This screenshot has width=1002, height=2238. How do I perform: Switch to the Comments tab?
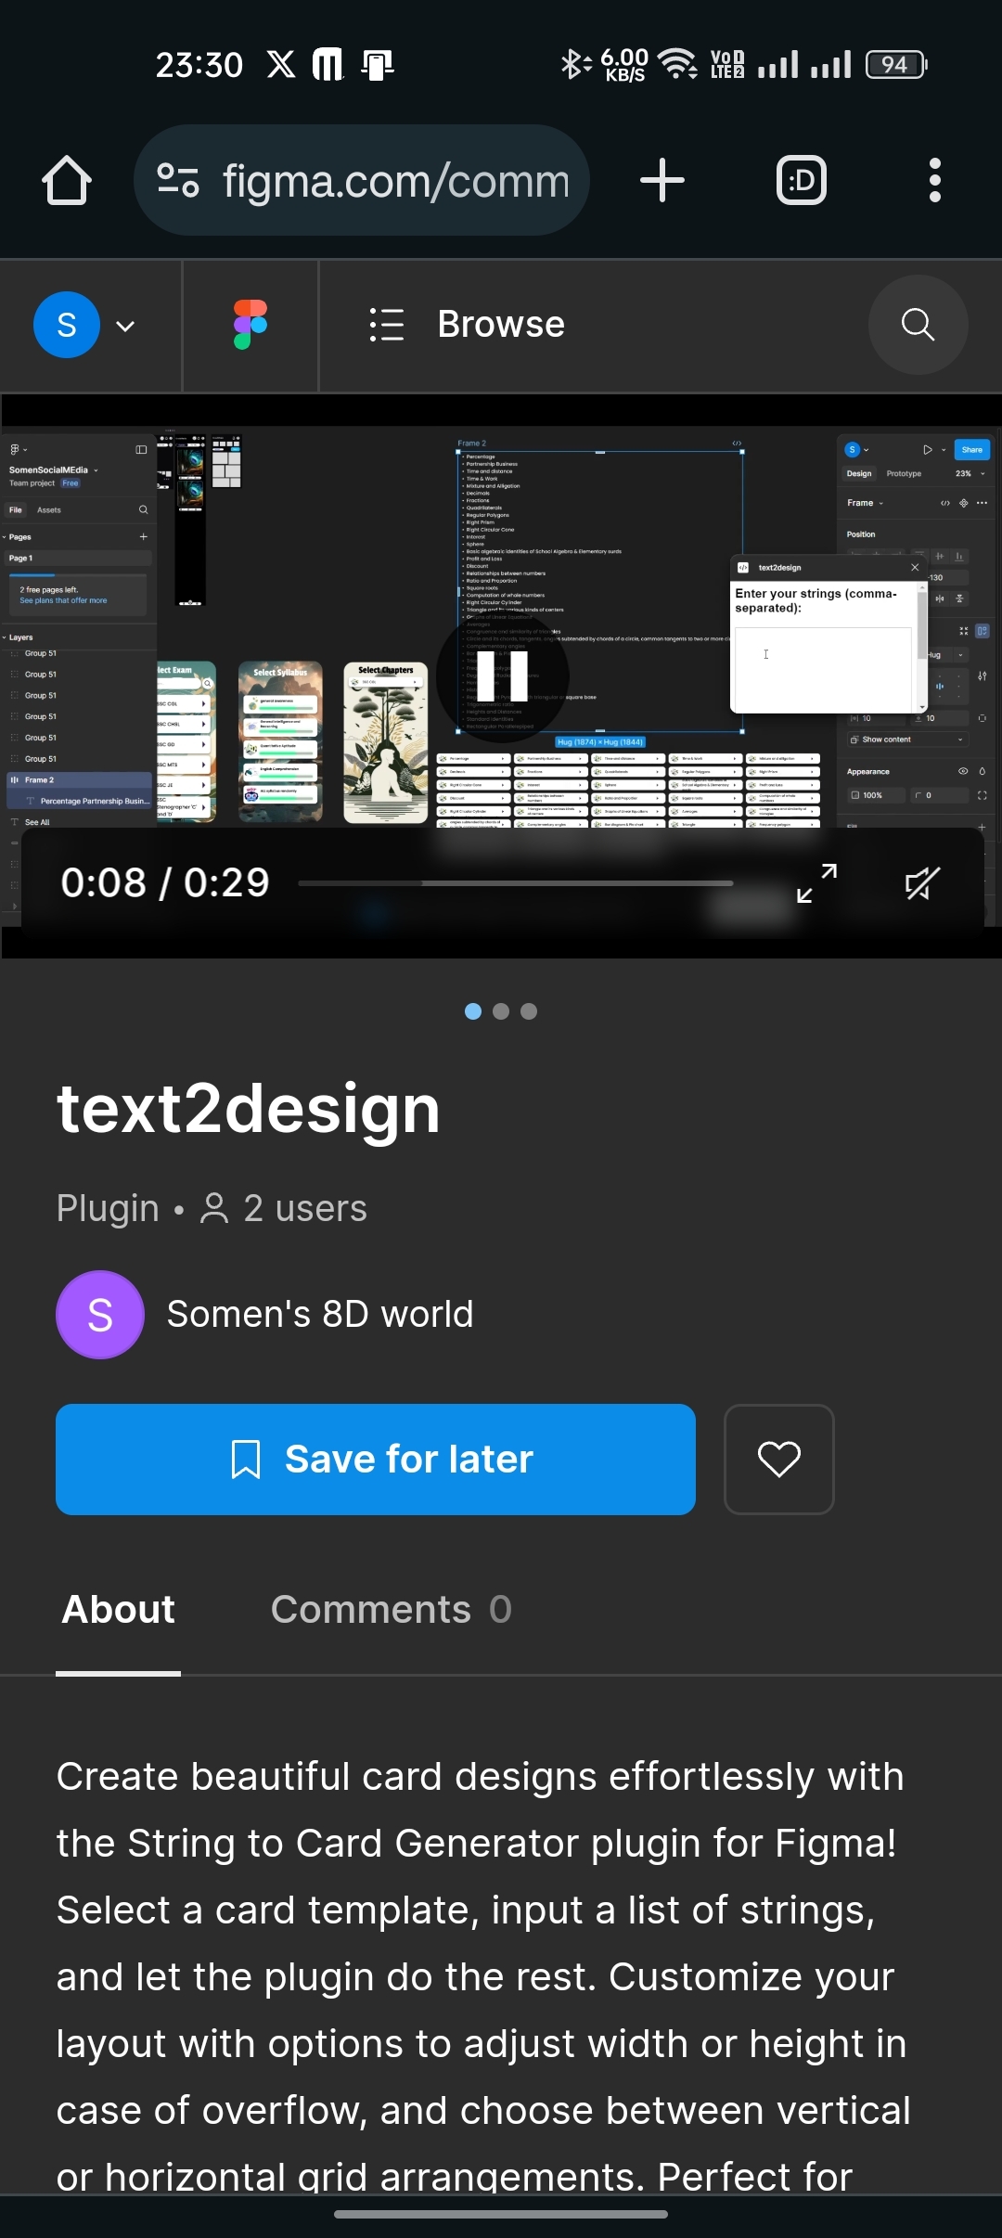point(391,1610)
